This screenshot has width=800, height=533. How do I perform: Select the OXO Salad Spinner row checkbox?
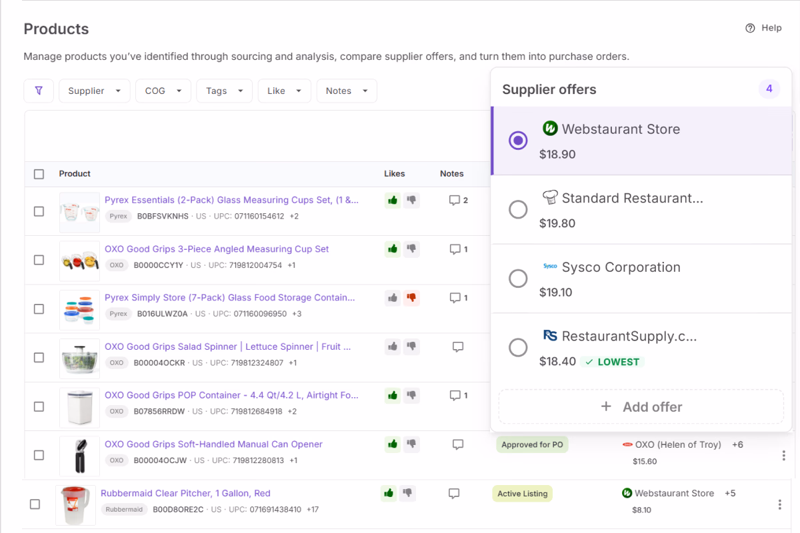click(39, 358)
